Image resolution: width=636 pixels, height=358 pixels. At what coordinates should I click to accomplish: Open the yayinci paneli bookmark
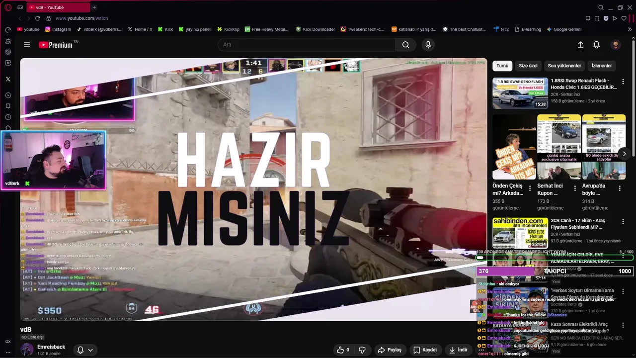(195, 29)
